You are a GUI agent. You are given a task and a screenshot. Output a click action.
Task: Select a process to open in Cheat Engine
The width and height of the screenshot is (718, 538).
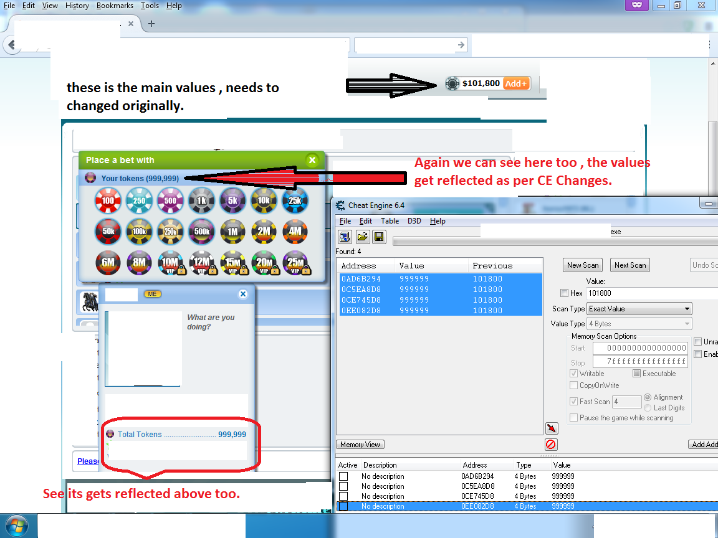pos(344,237)
